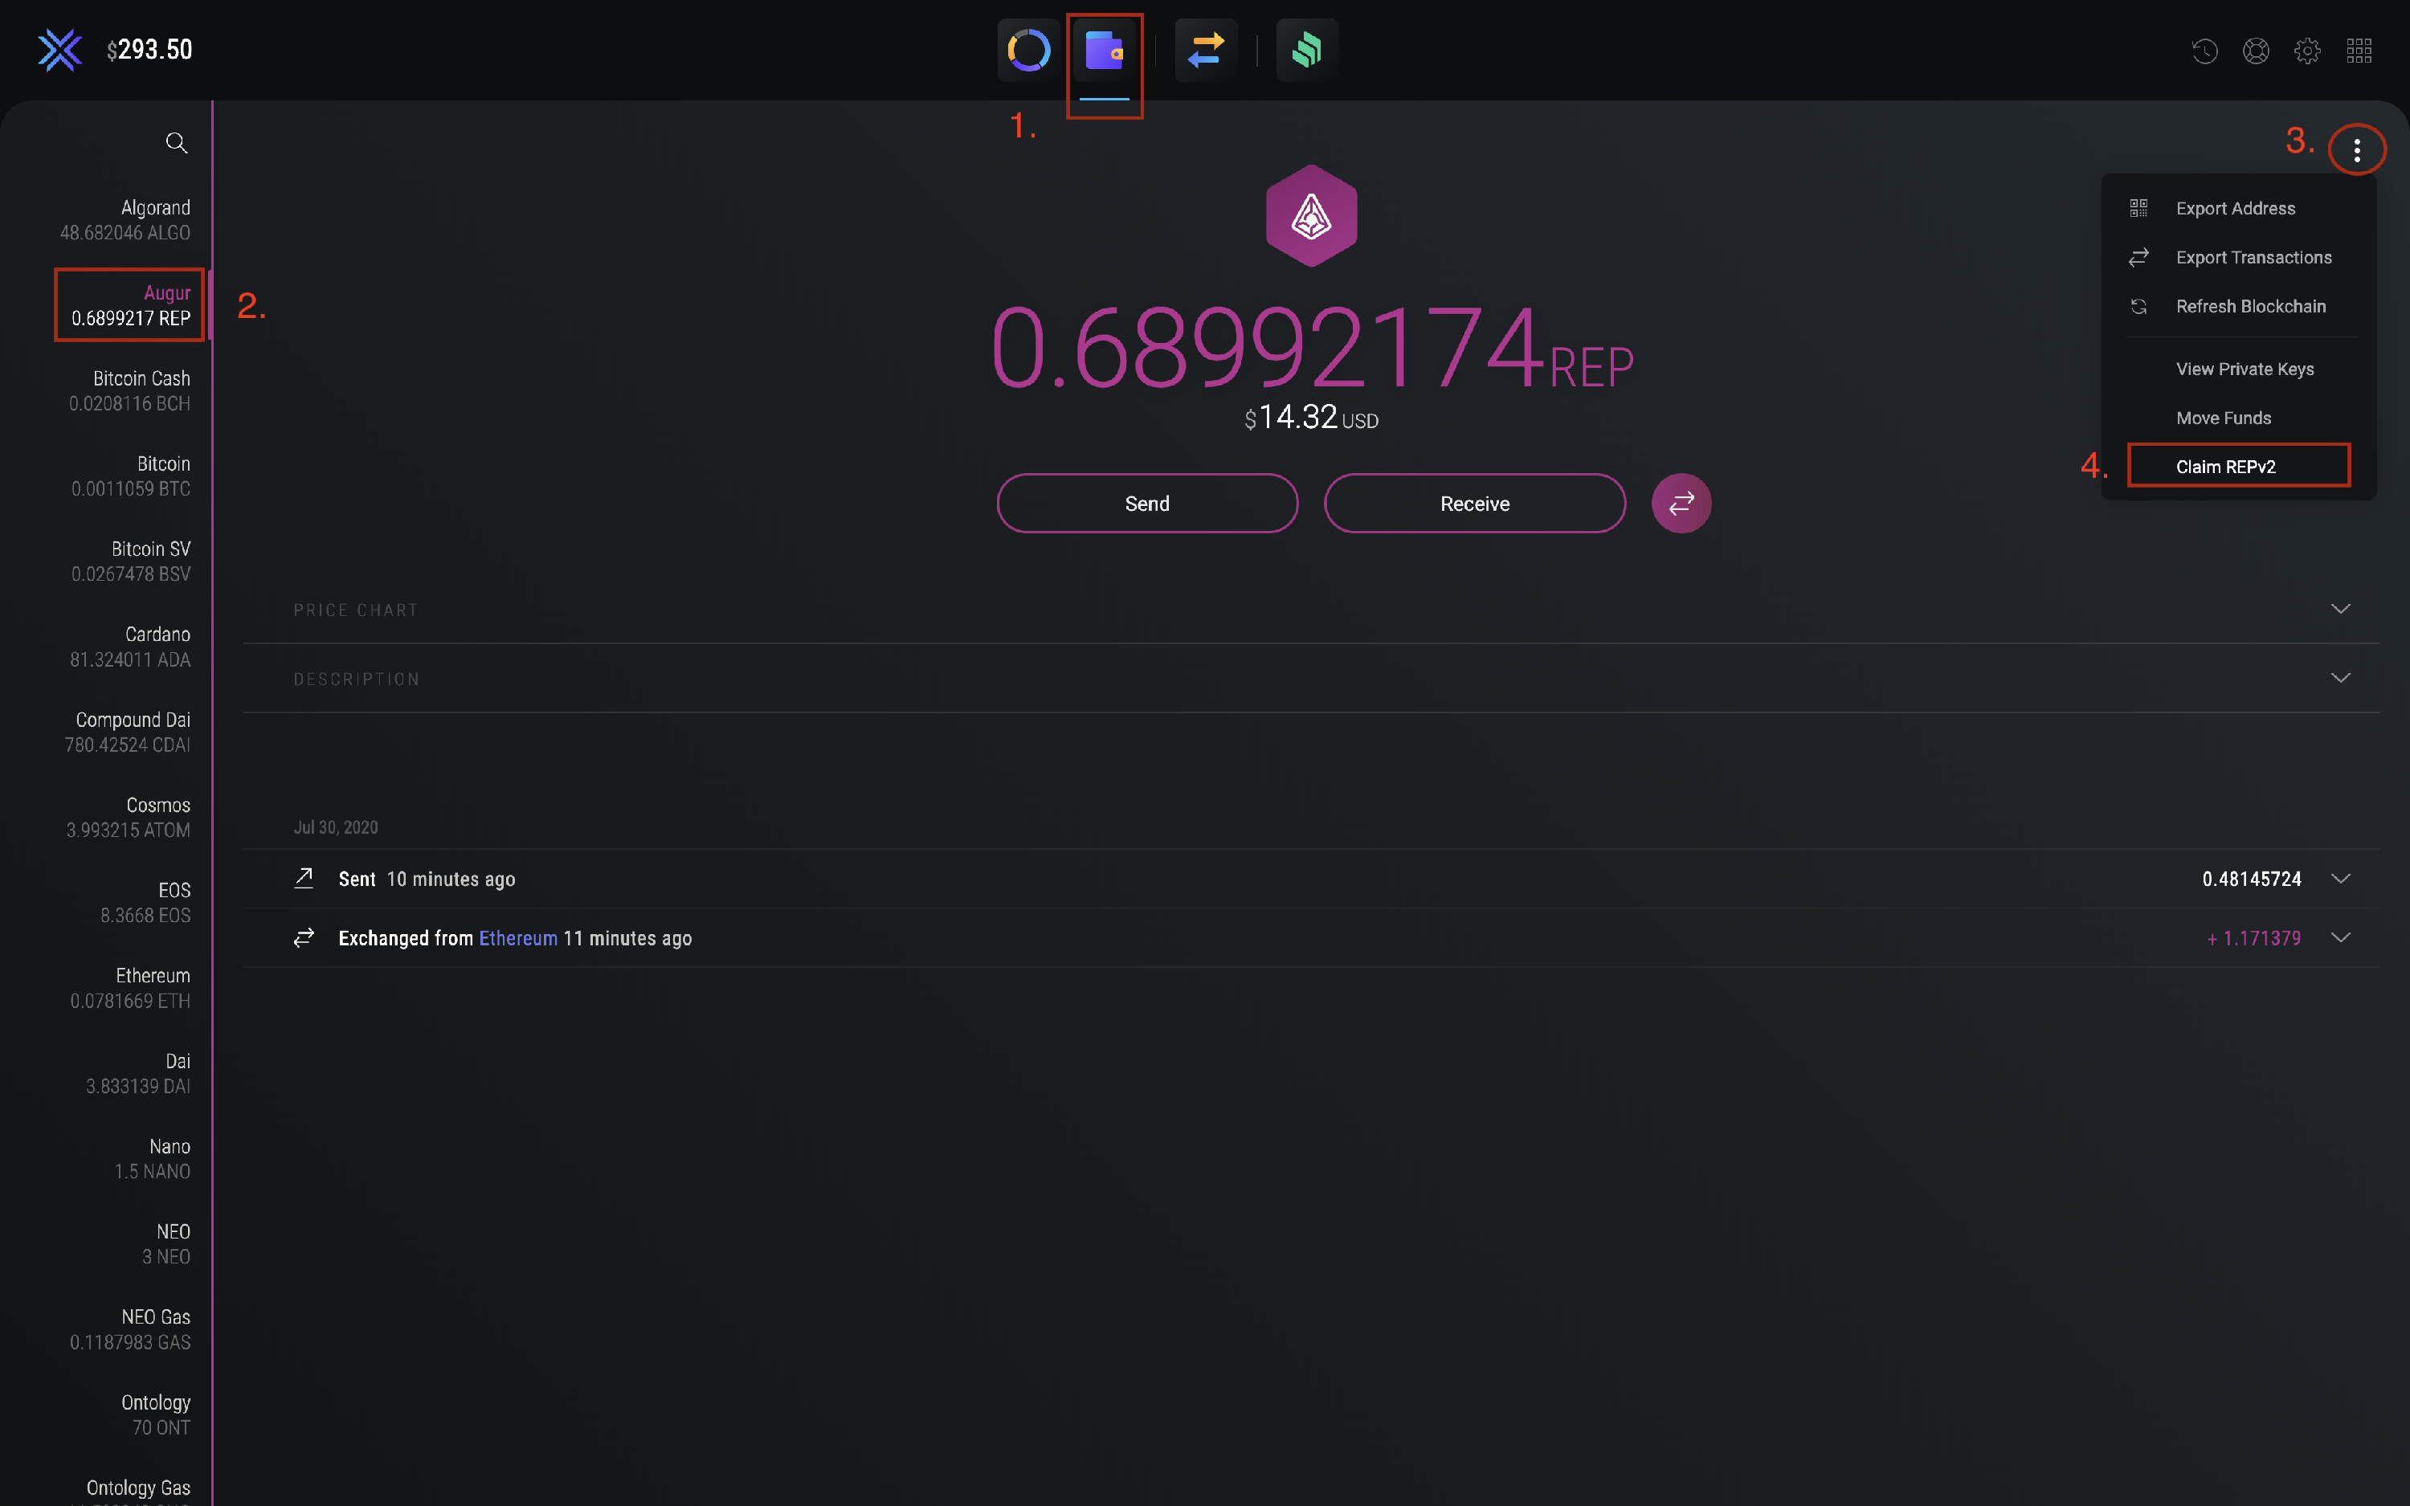
Task: Click the Receive button
Action: click(x=1475, y=503)
